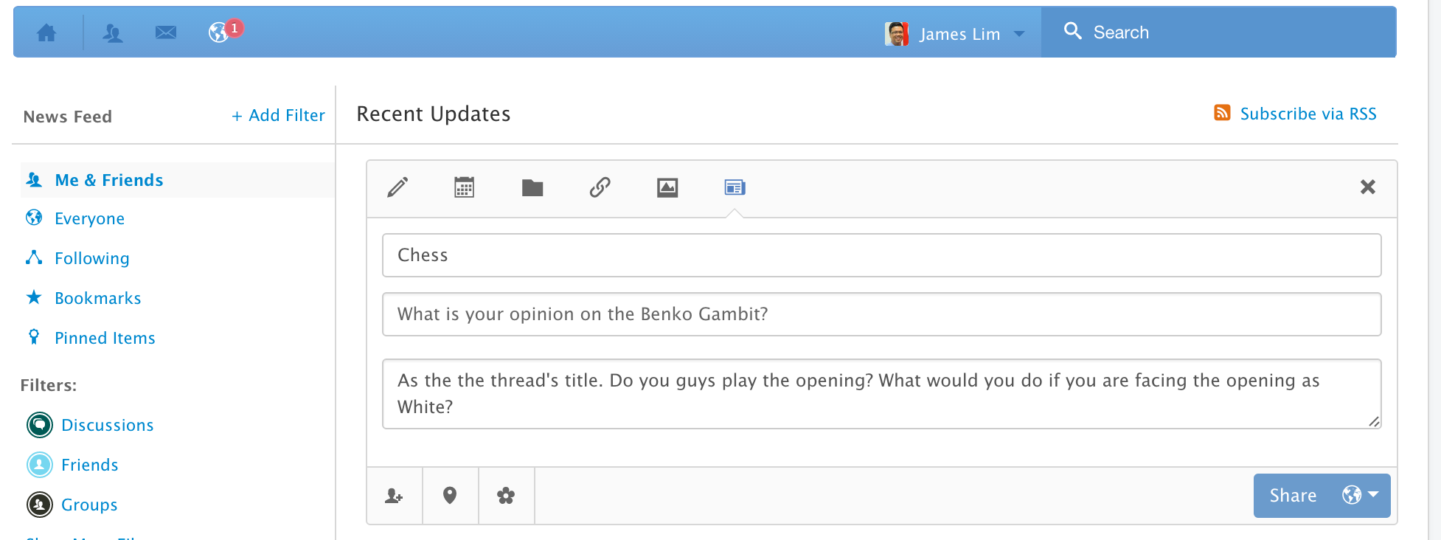Select the pencil status update icon
The height and width of the screenshot is (540, 1441).
point(397,187)
